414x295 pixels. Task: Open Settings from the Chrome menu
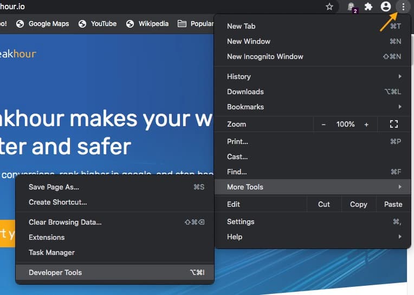(313, 222)
